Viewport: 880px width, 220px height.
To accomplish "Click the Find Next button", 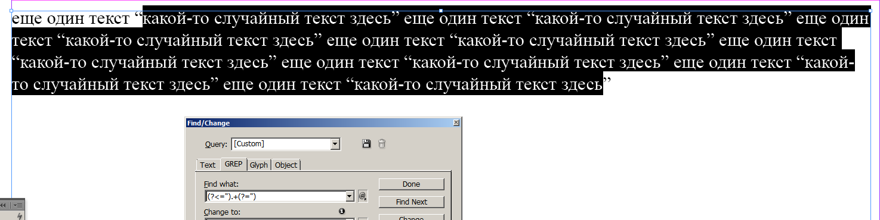I will (x=411, y=202).
